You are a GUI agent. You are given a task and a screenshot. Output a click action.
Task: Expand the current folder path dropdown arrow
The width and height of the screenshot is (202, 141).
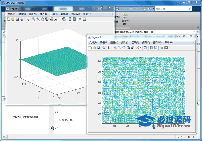(194, 32)
